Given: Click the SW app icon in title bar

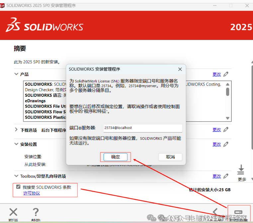Looking at the screenshot, I should 2,6.
